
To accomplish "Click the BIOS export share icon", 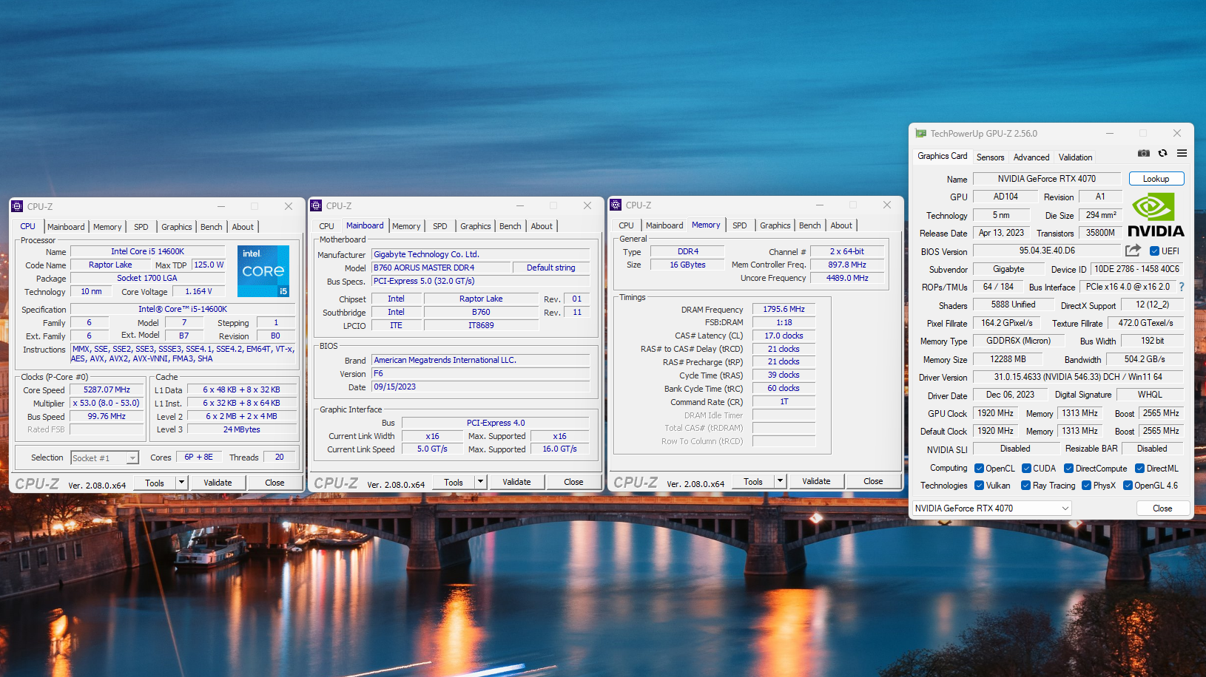I will click(1133, 251).
